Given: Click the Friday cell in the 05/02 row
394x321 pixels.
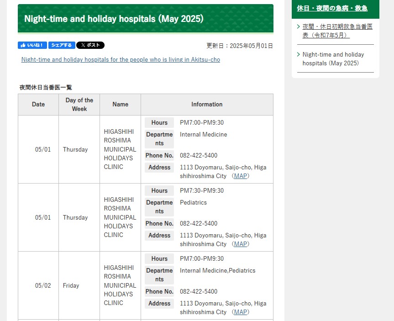Looking at the screenshot, I should tap(71, 286).
